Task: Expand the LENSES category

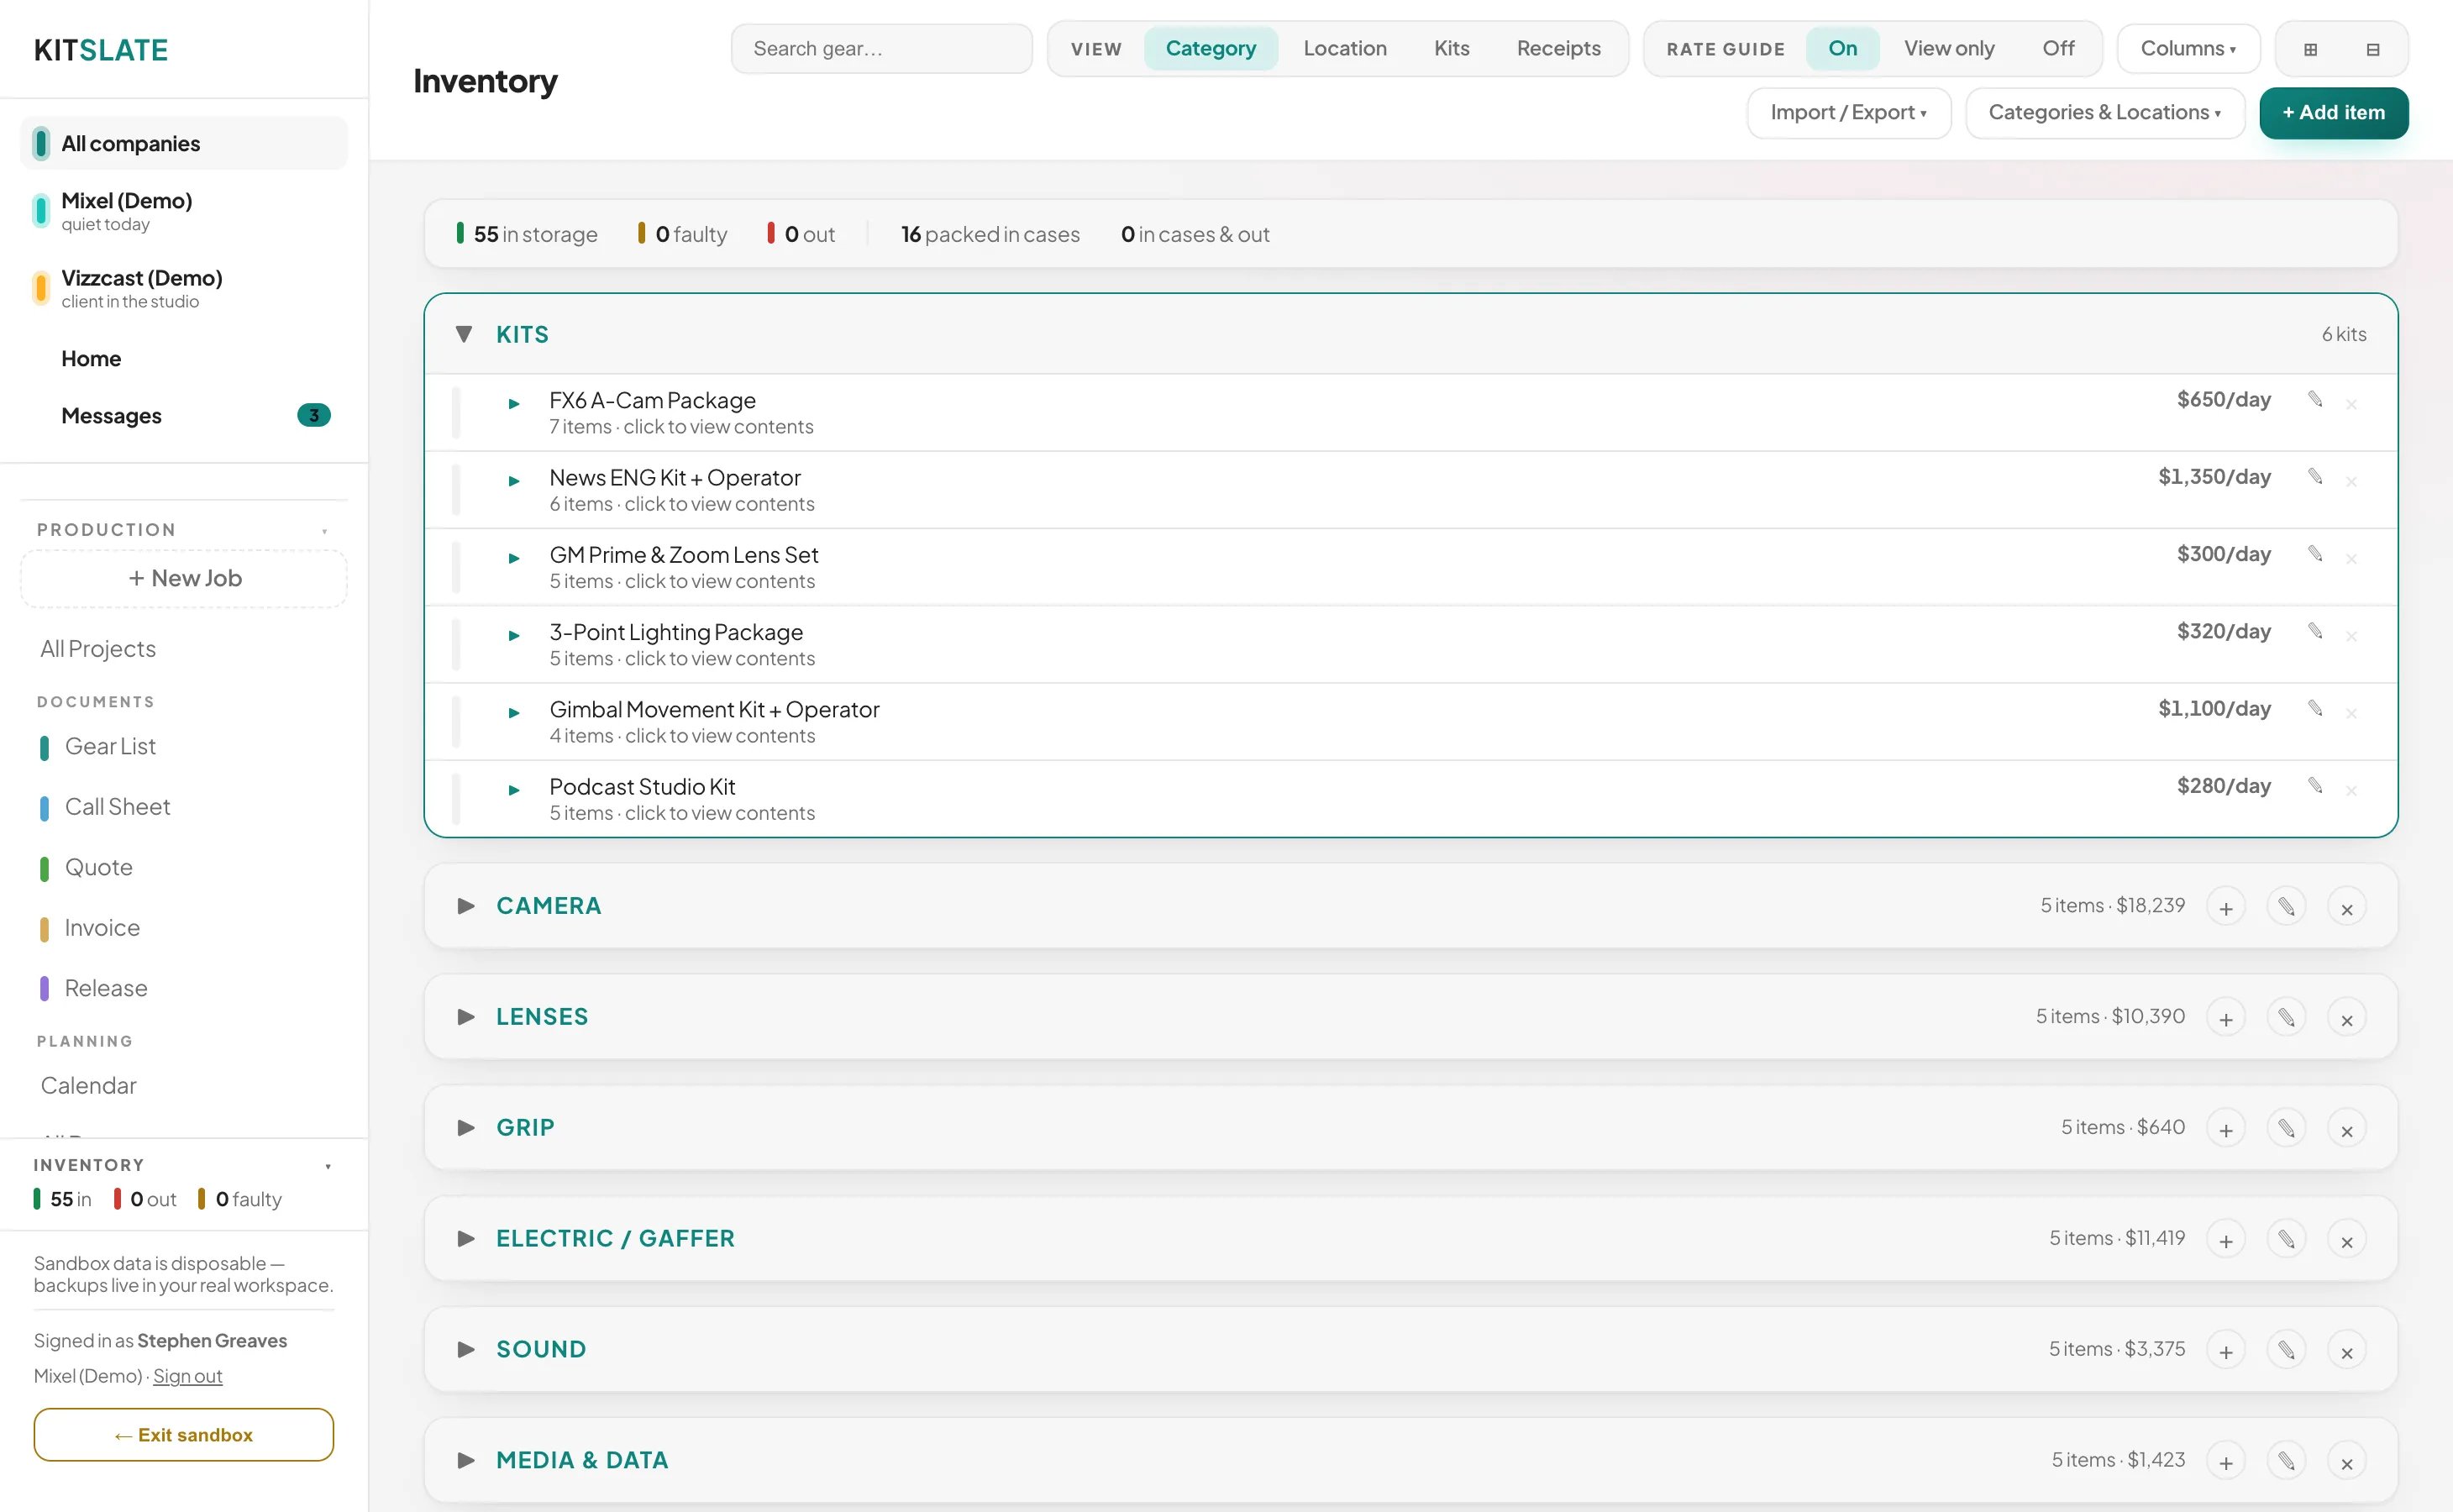Action: click(x=465, y=1016)
